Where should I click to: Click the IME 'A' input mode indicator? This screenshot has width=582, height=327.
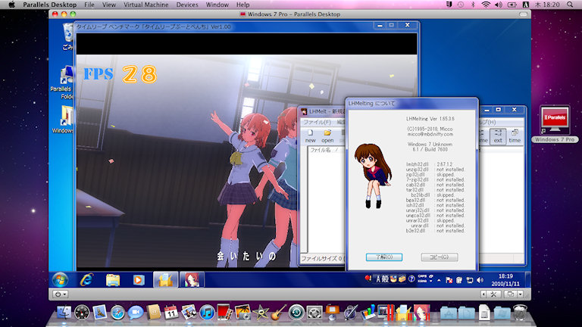coord(378,279)
